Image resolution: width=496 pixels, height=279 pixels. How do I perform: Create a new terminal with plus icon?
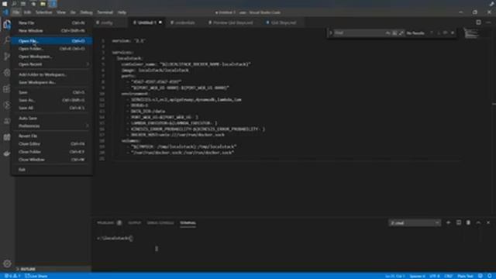tap(448, 222)
